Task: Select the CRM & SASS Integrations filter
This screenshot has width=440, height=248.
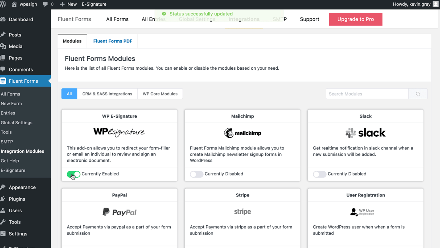Action: pyautogui.click(x=107, y=94)
